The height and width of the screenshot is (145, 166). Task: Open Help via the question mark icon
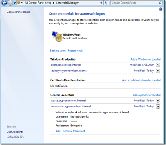[x=161, y=9]
